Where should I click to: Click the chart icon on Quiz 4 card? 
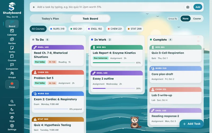click(x=35, y=119)
